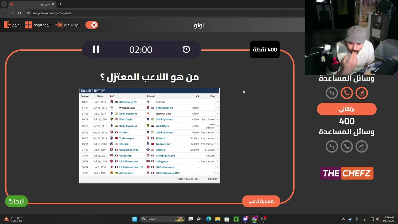398x224 pixels.
Task: Click The Chefz sponsor logo
Action: pyautogui.click(x=347, y=173)
